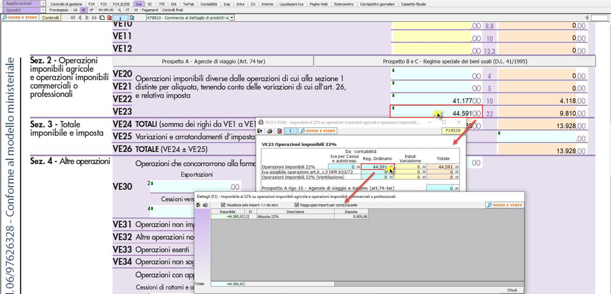Go to previous module arrow
This screenshot has width=611, height=294.
[80, 18]
